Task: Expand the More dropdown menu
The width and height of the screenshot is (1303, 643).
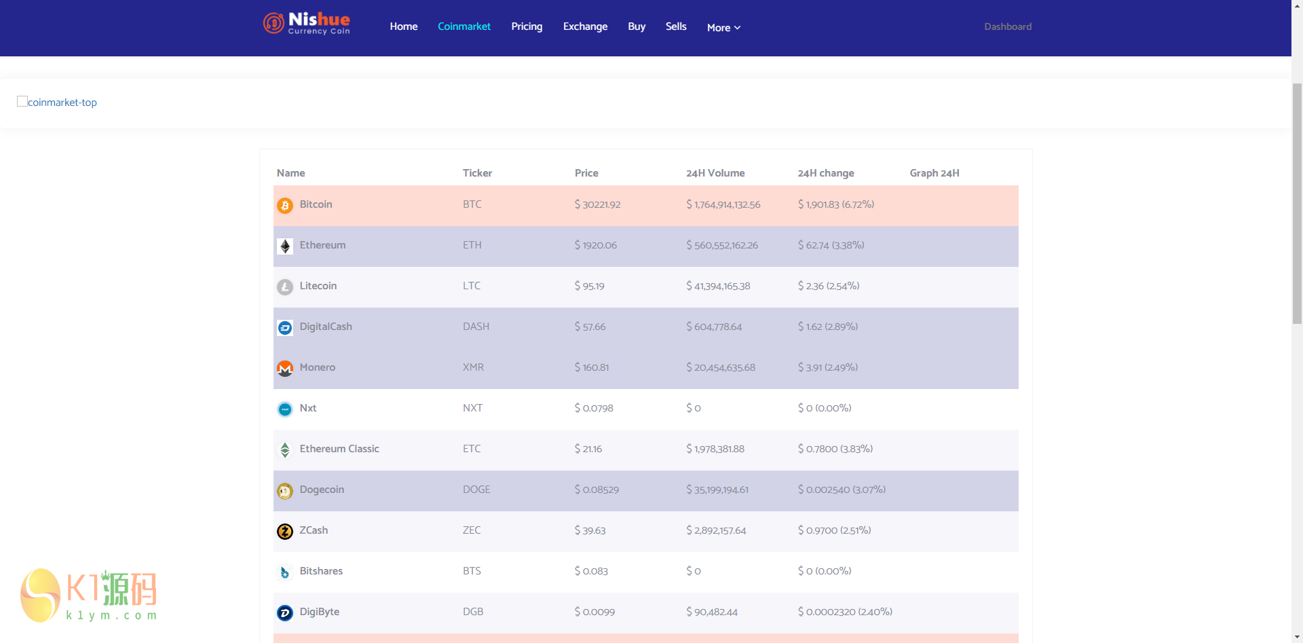Action: [x=723, y=28]
